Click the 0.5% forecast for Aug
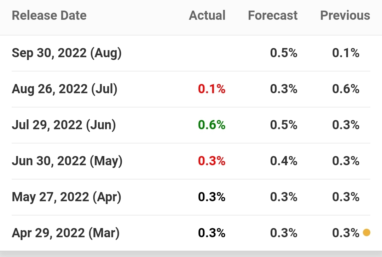The height and width of the screenshot is (257, 382). (x=284, y=53)
